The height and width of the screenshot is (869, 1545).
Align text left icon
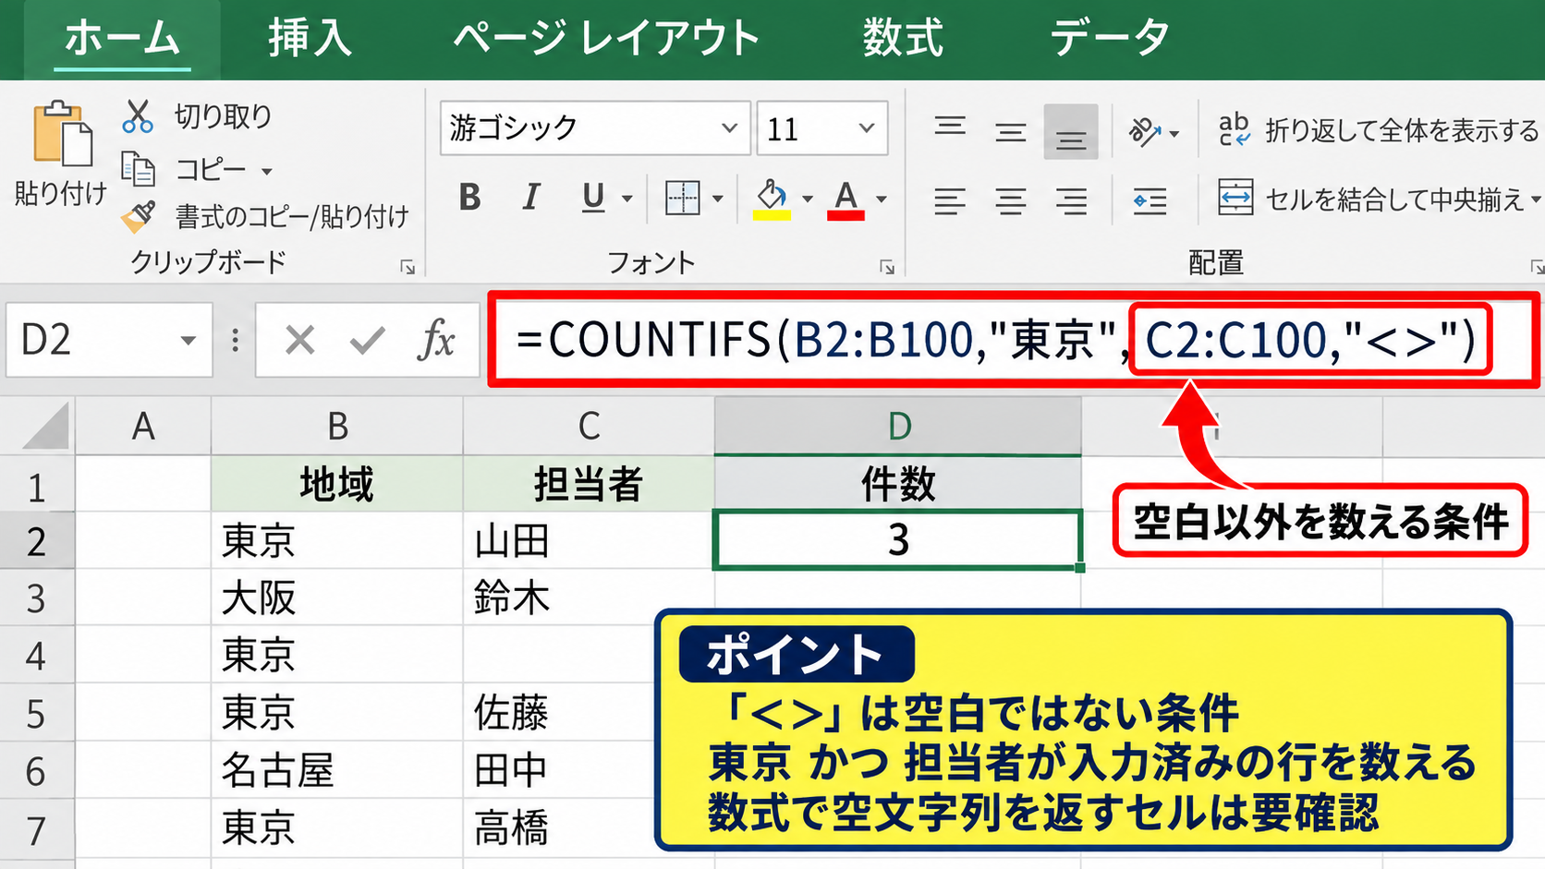pyautogui.click(x=950, y=199)
